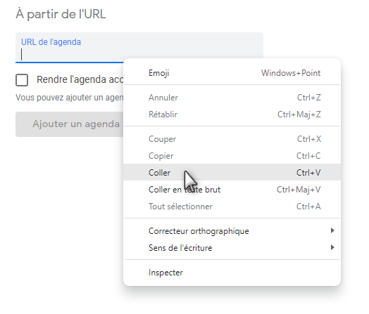Viewport: 369px width, 314px height.
Task: Tick the Rendre l'agenda accessible checkbox
Action: 22,80
